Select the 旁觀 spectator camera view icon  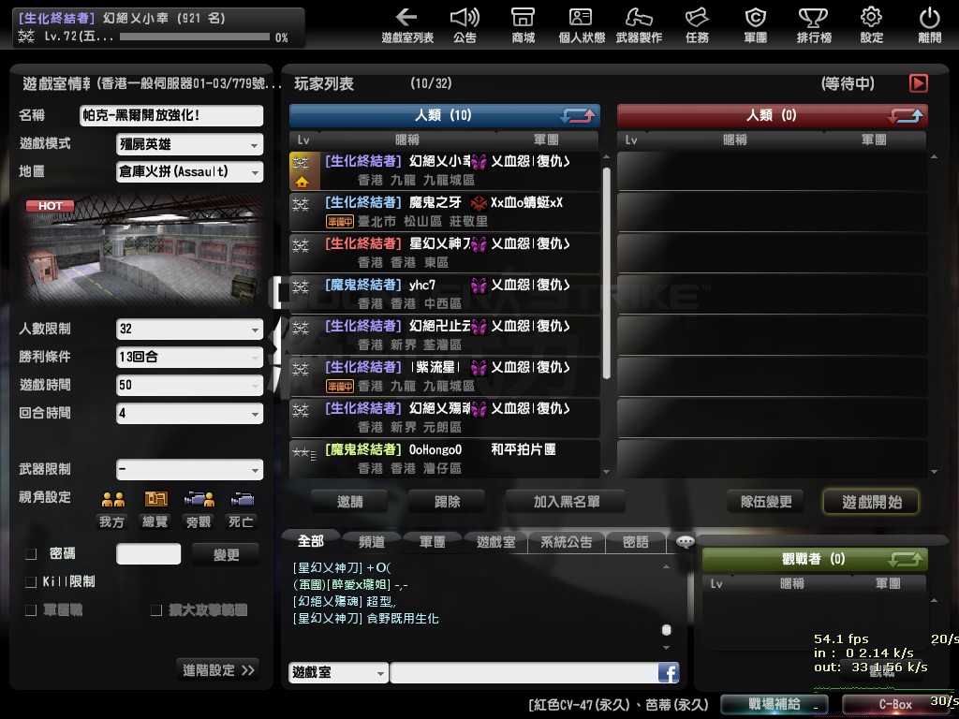(x=199, y=500)
